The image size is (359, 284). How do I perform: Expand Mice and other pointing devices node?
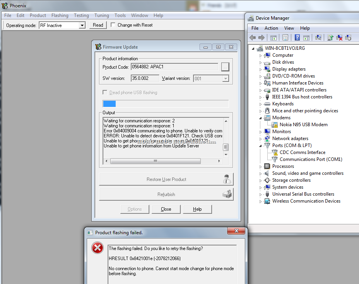pyautogui.click(x=260, y=111)
